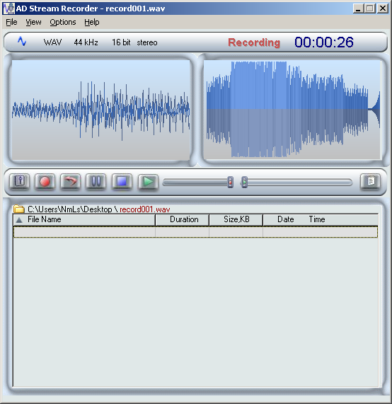392x404 pixels.
Task: Click the blue waveform icon in status bar
Action: pos(22,42)
